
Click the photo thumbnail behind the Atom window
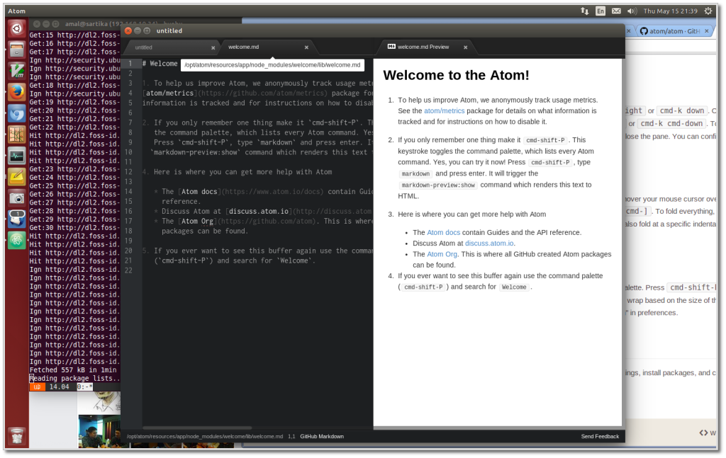(x=100, y=431)
